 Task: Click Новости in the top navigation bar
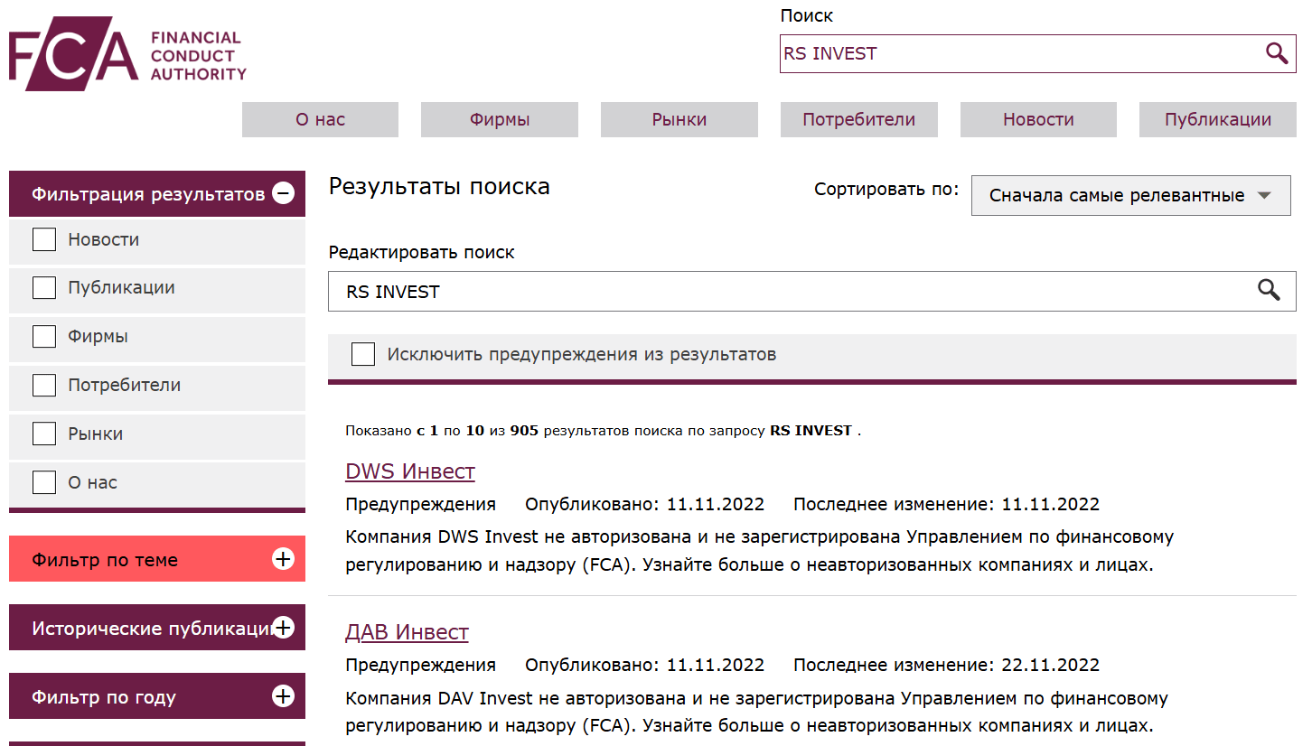pyautogui.click(x=1037, y=119)
